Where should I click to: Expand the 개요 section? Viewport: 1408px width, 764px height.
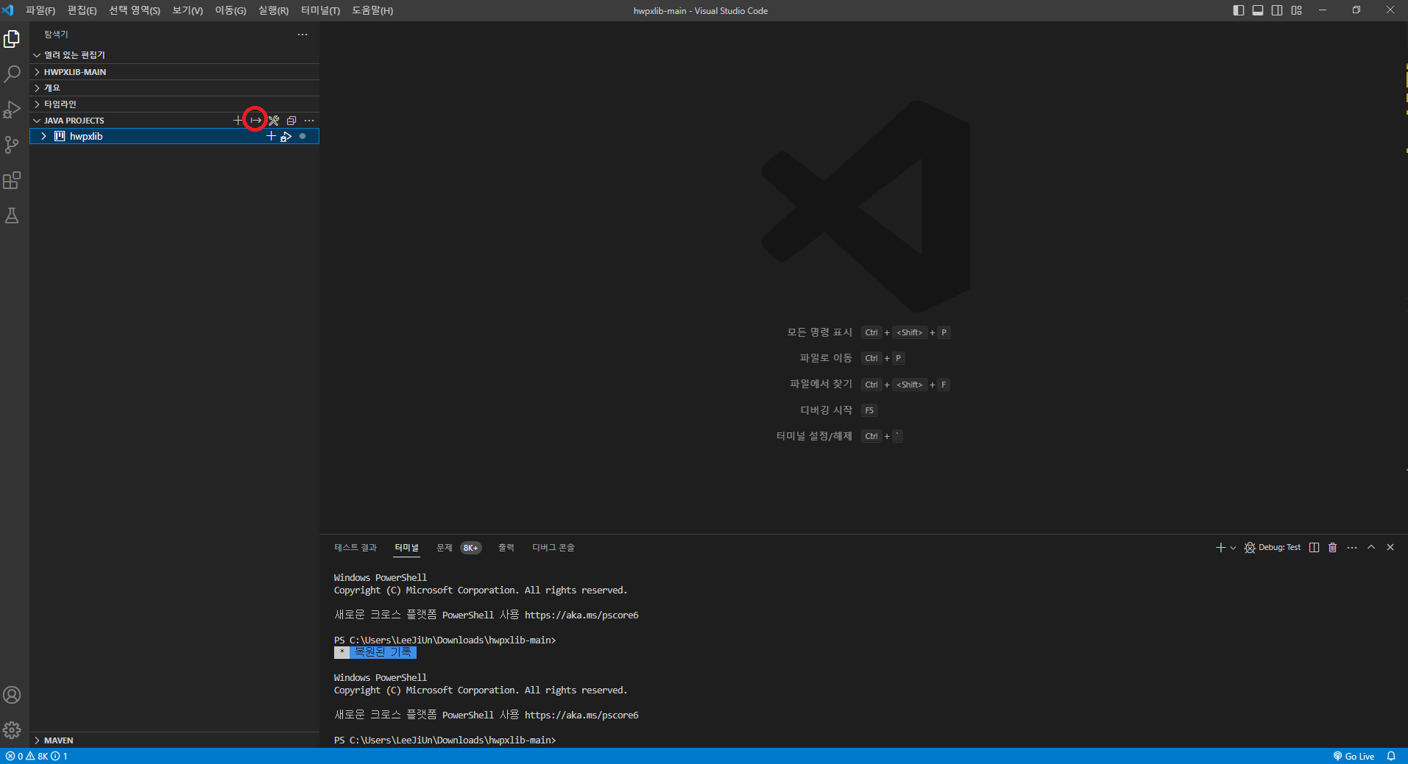tap(174, 88)
